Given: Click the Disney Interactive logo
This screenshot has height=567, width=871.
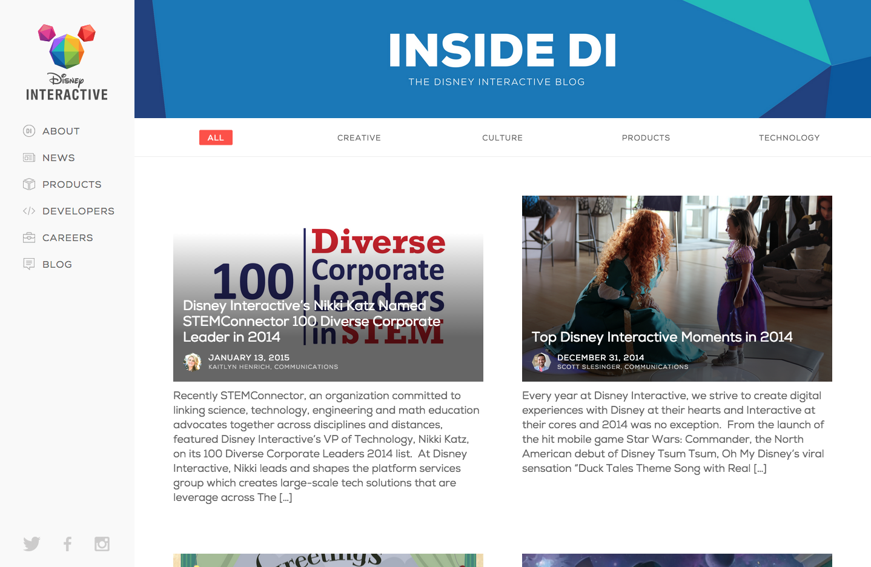Looking at the screenshot, I should tap(67, 62).
